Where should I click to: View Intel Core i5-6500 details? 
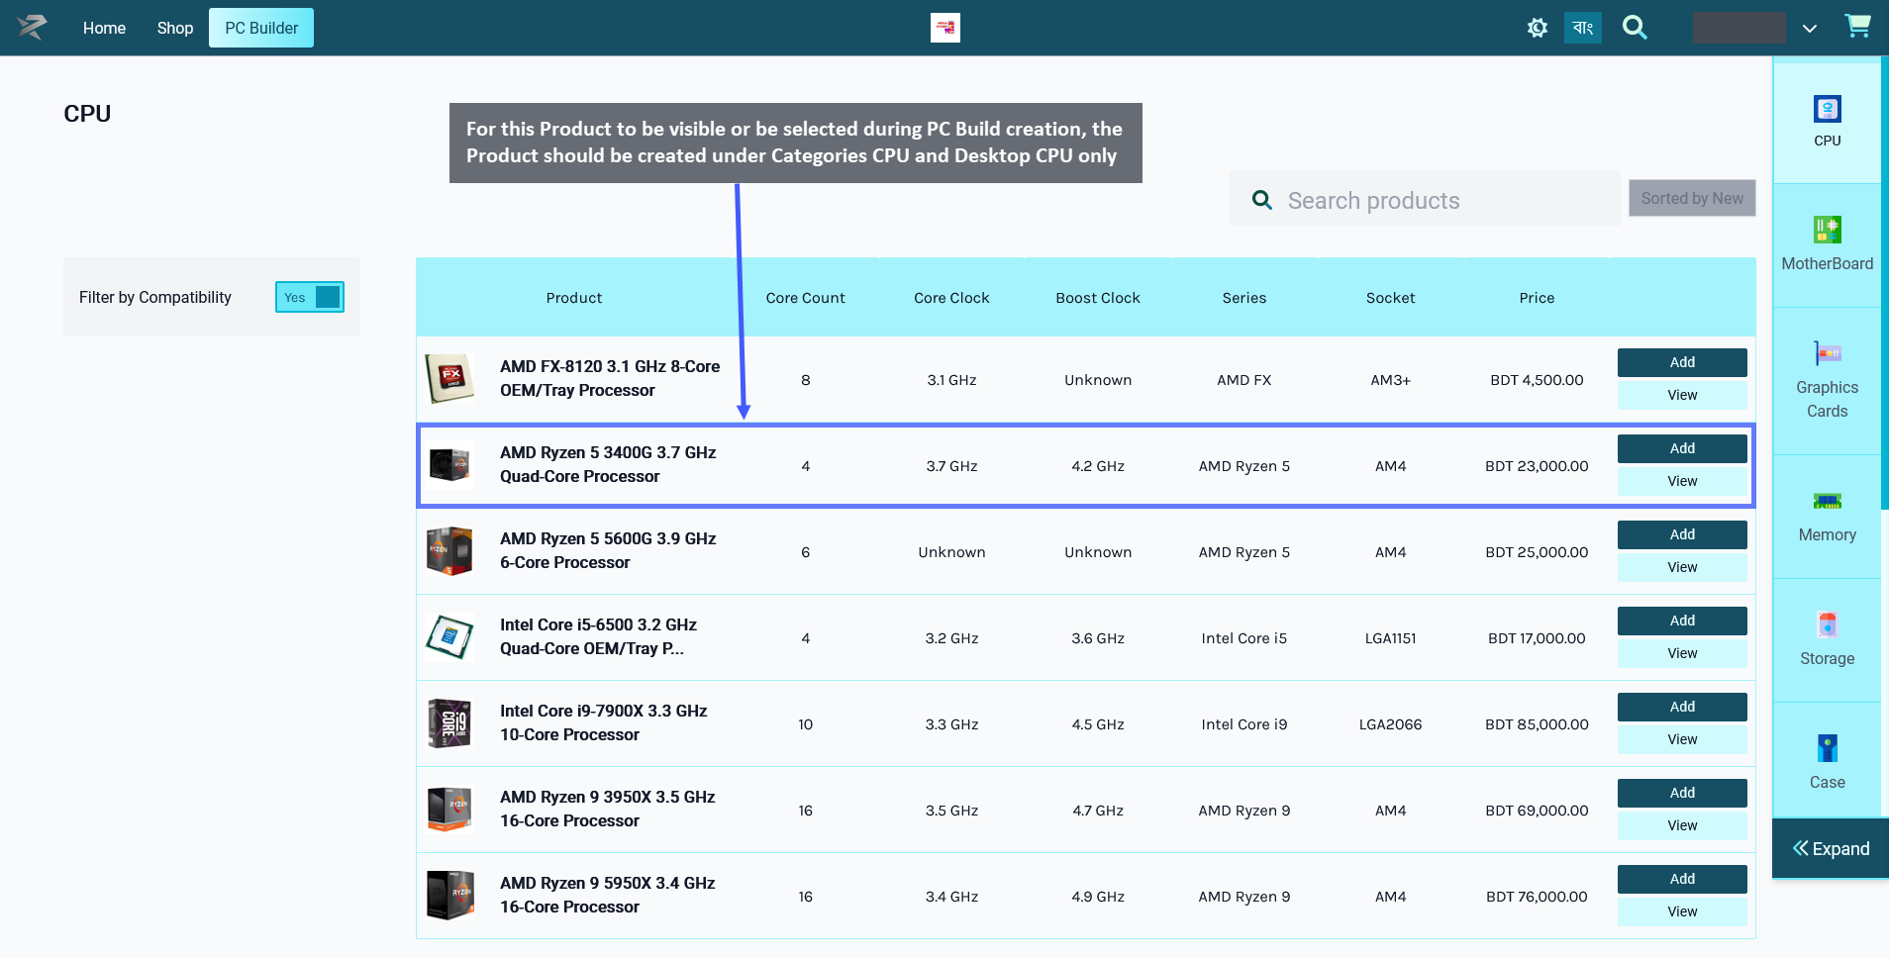(x=1682, y=653)
